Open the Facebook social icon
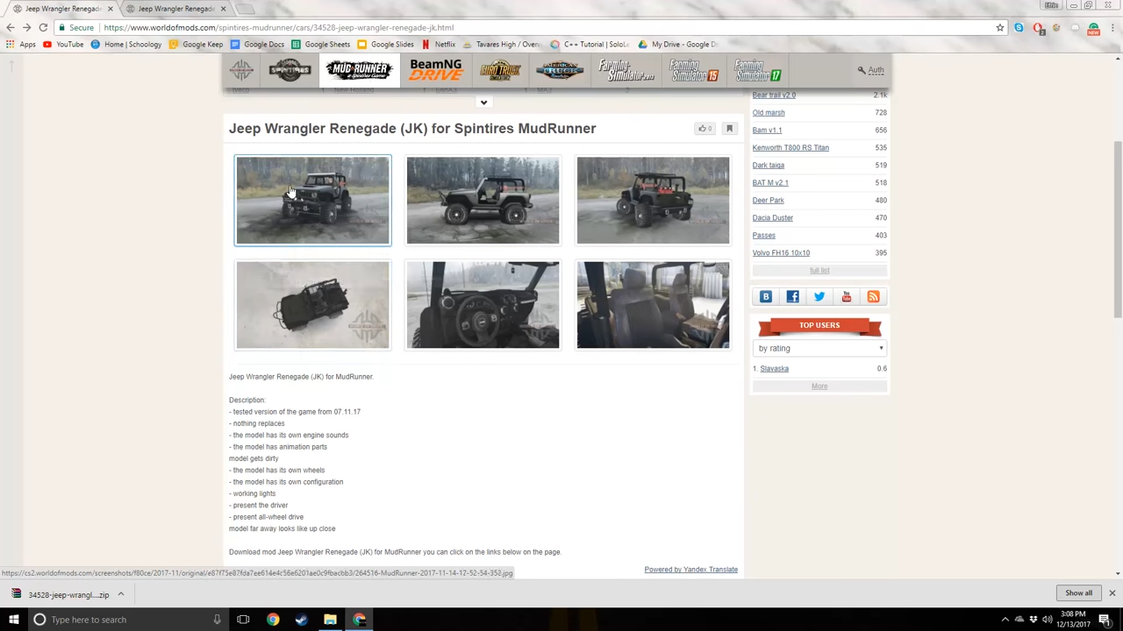The width and height of the screenshot is (1123, 631). pos(792,296)
